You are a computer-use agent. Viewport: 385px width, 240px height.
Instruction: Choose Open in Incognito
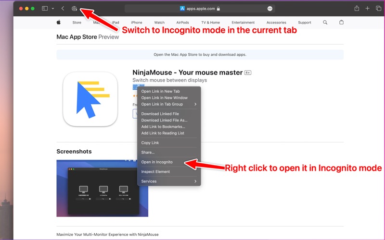click(169, 162)
